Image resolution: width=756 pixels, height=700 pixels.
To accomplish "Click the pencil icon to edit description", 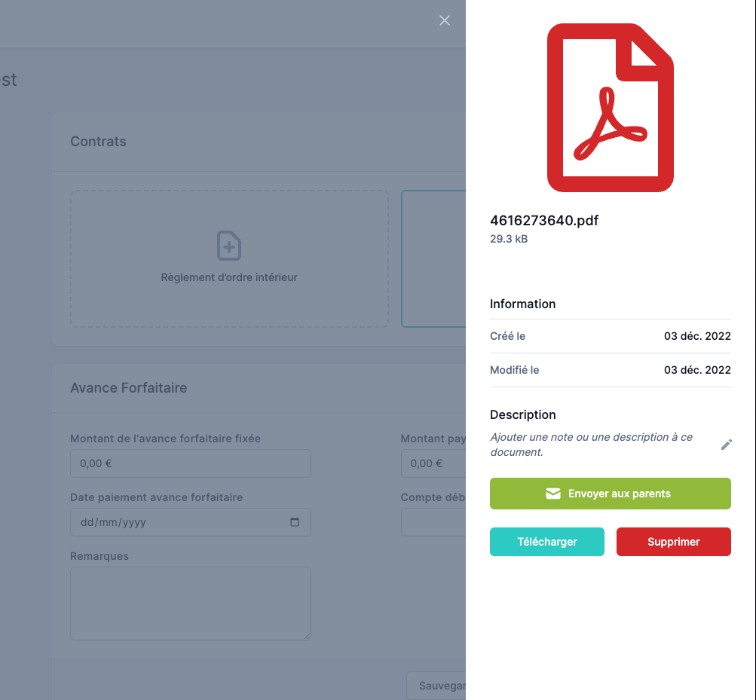I will 726,445.
